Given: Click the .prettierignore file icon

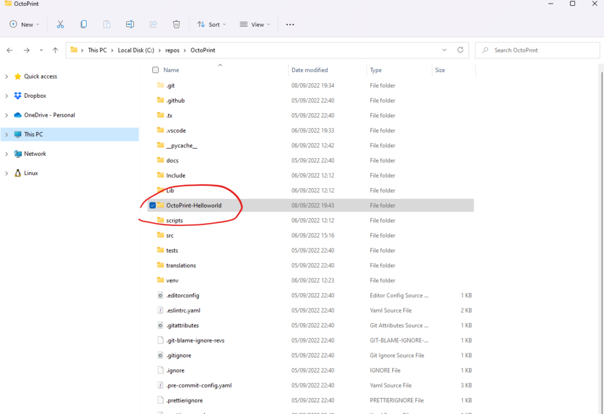Looking at the screenshot, I should tap(160, 400).
